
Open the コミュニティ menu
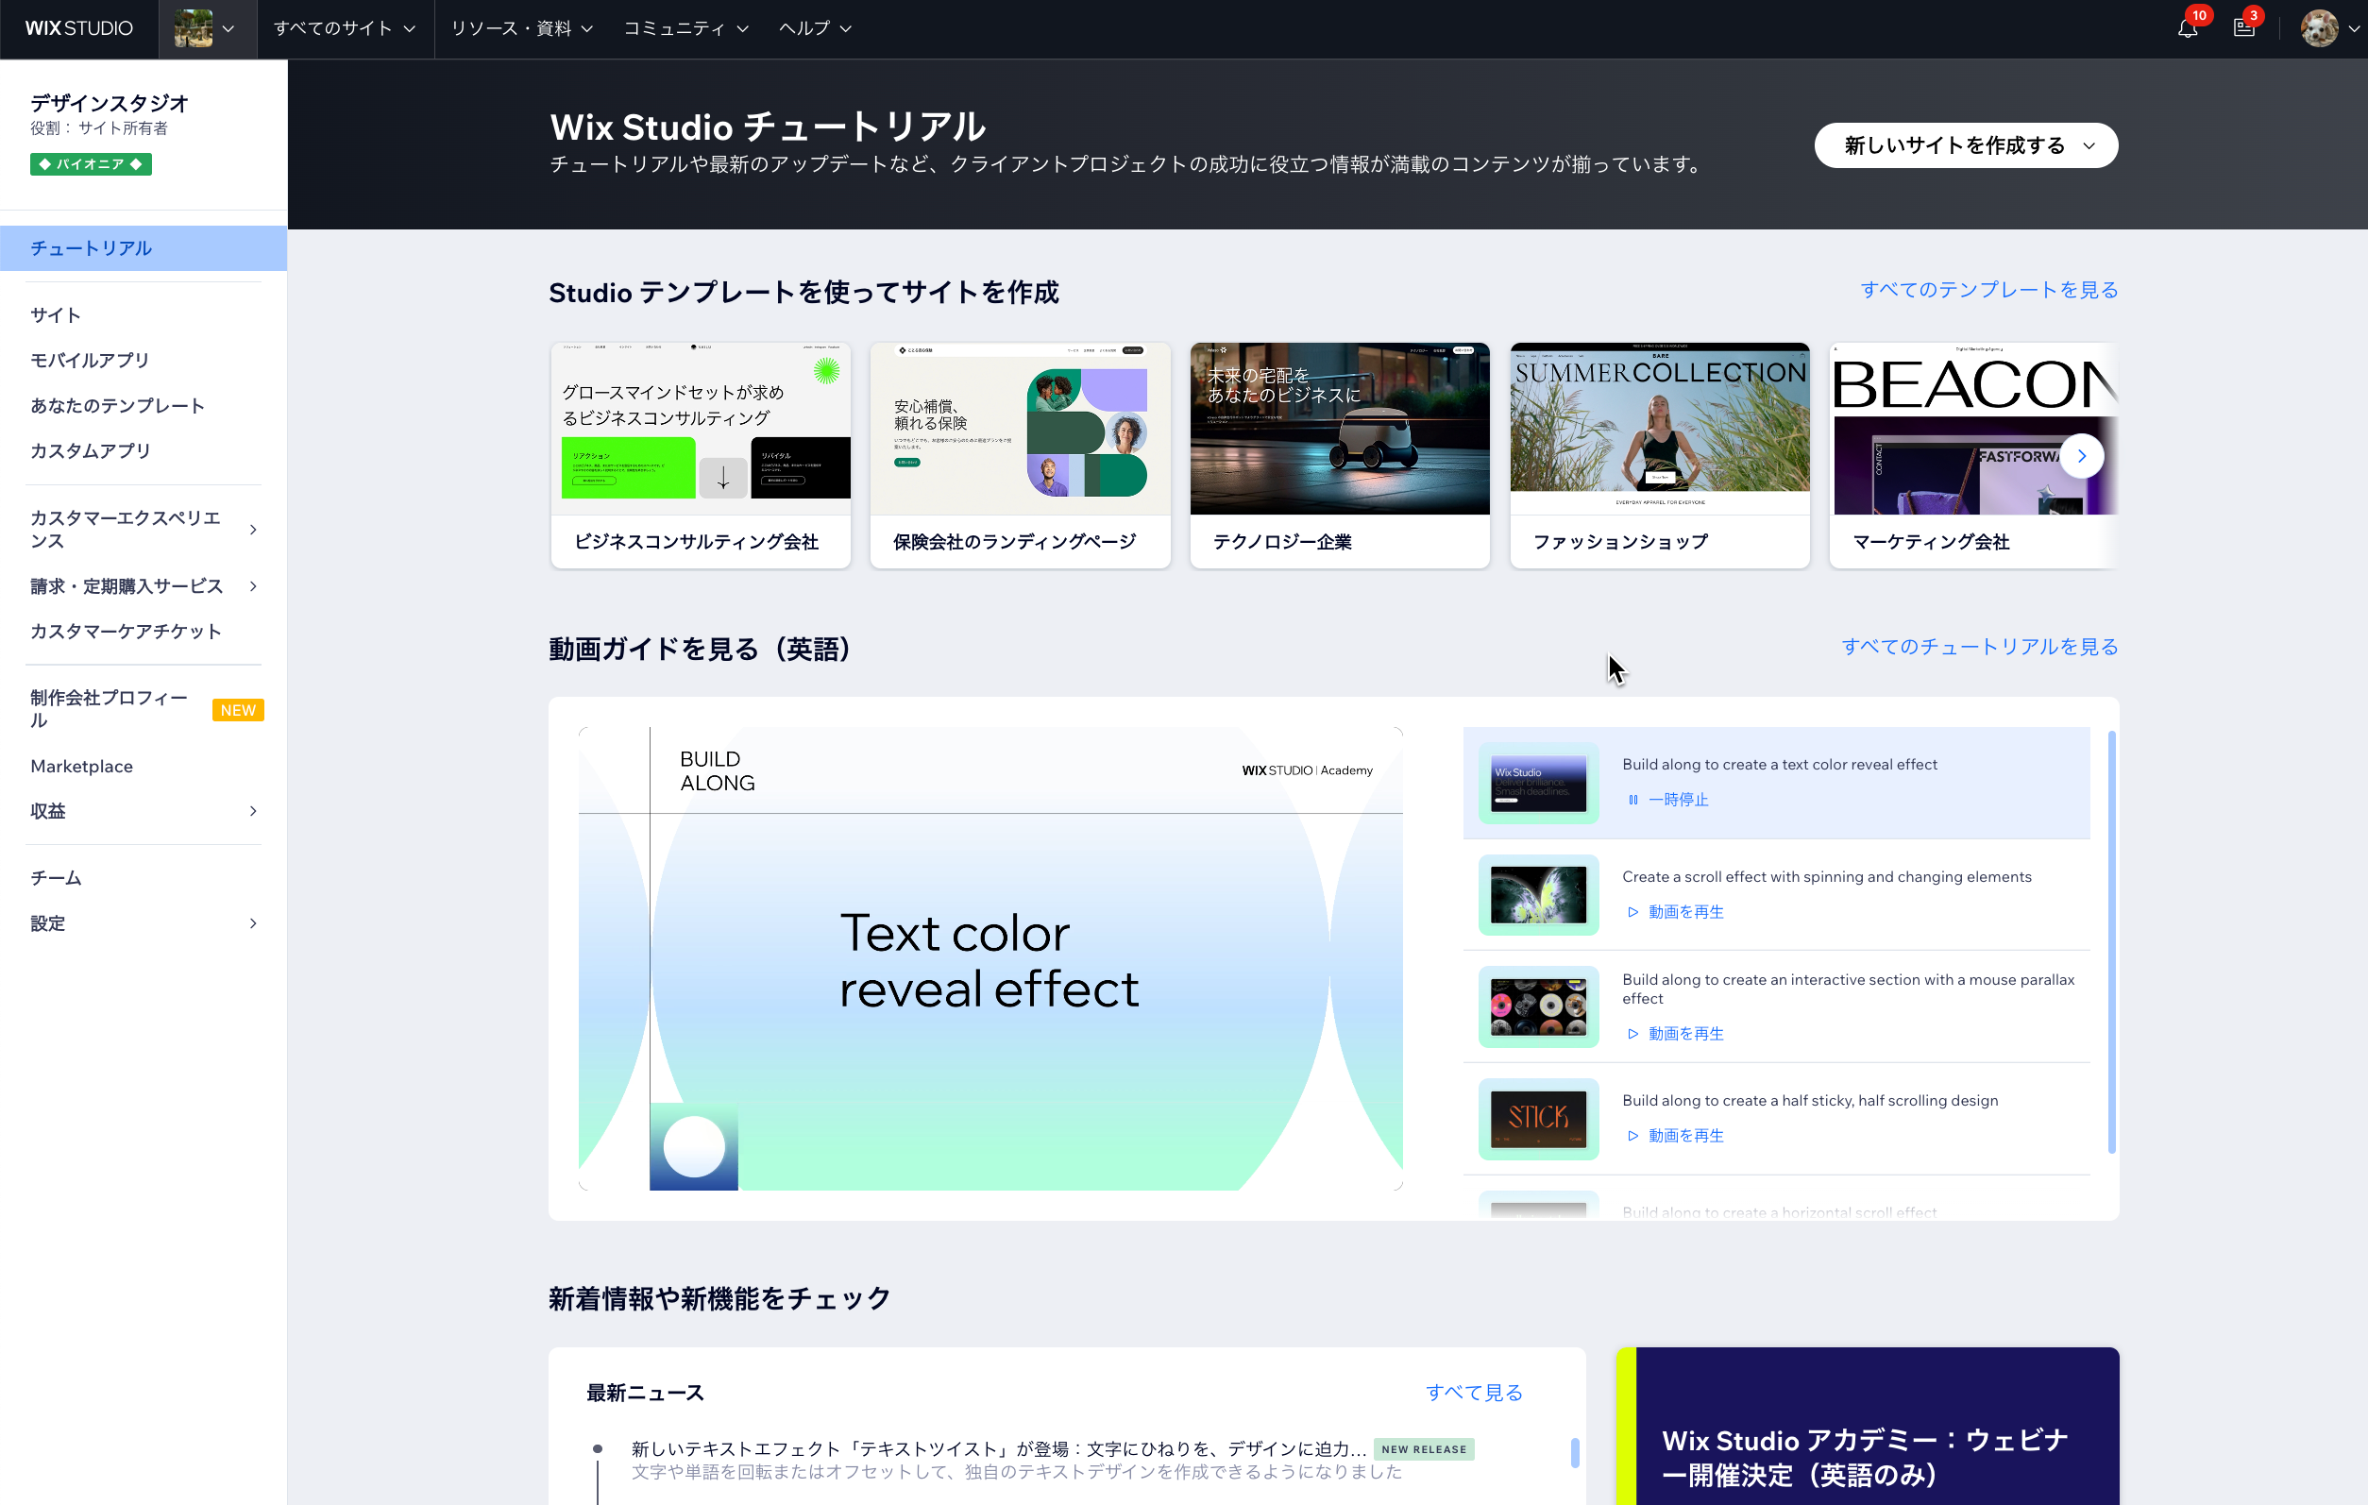click(685, 28)
